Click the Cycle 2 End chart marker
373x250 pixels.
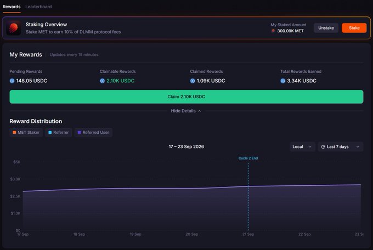[x=248, y=158]
